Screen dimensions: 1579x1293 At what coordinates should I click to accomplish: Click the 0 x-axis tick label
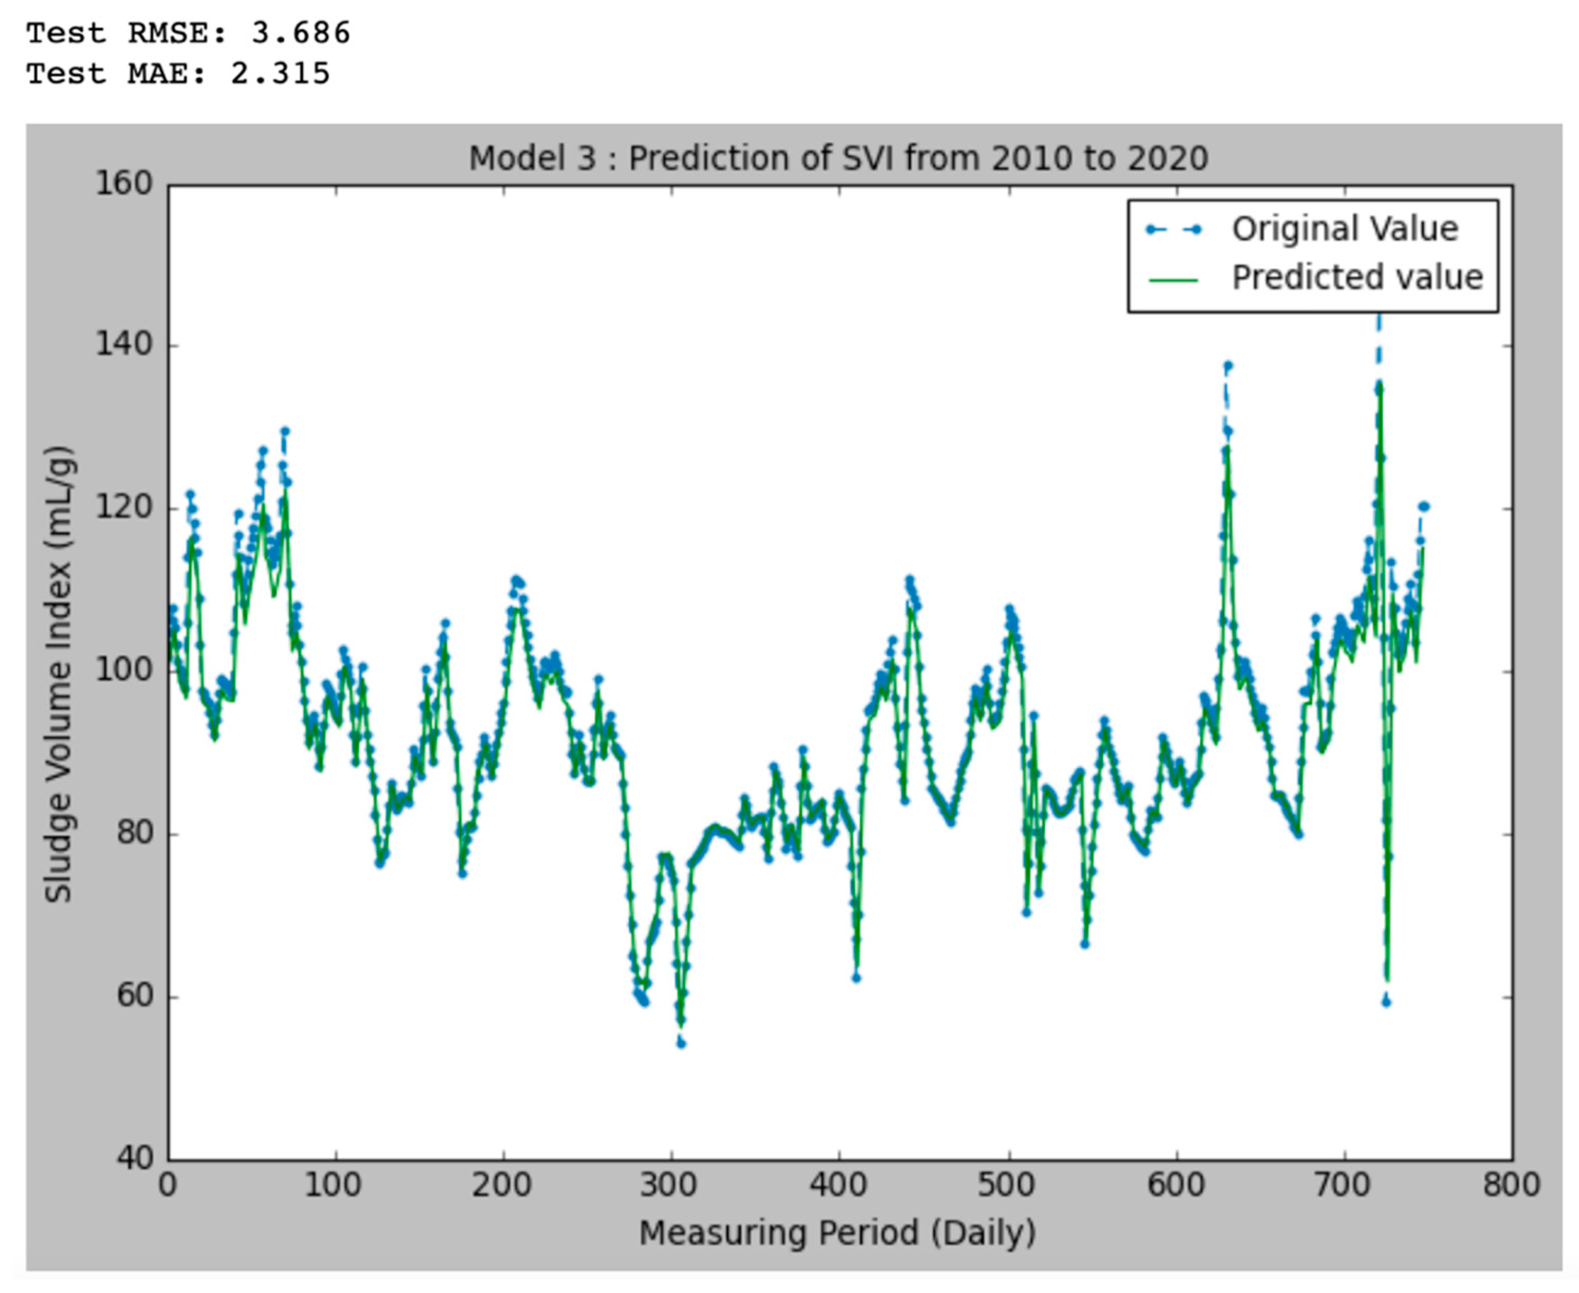pos(168,1185)
